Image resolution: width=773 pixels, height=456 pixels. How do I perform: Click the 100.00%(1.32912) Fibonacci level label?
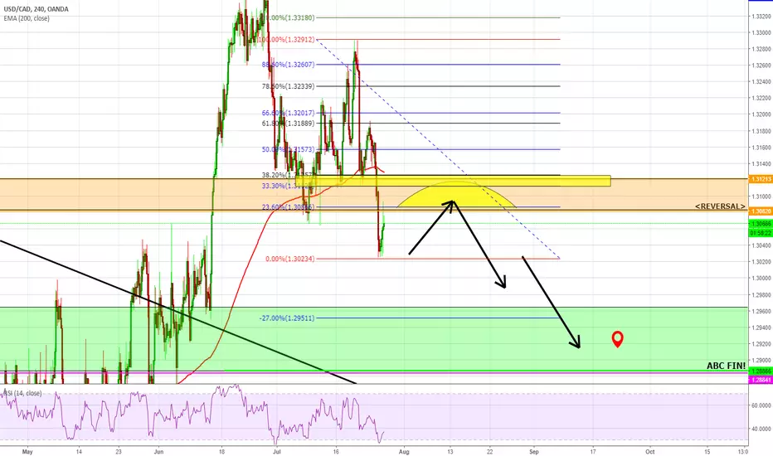point(286,40)
